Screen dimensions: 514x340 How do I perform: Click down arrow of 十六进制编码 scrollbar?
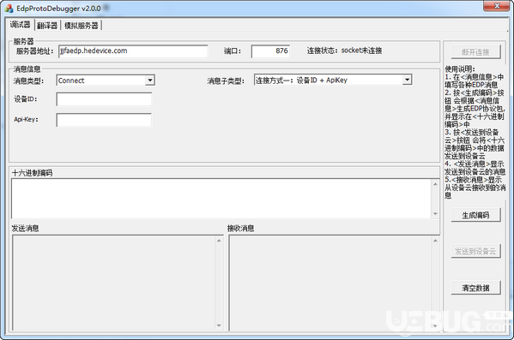point(435,213)
